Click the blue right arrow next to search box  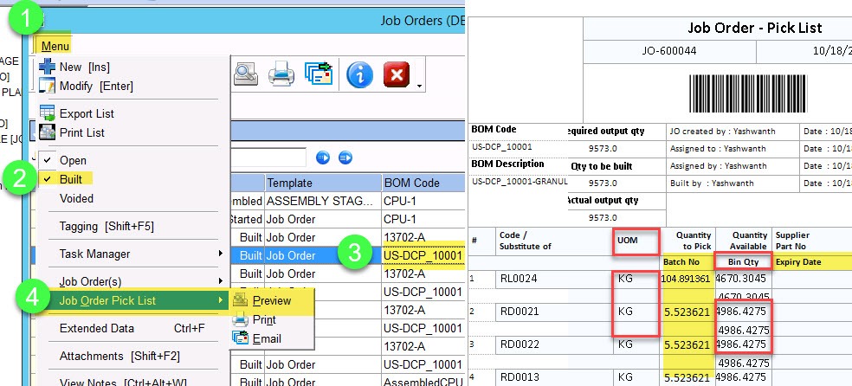(345, 158)
